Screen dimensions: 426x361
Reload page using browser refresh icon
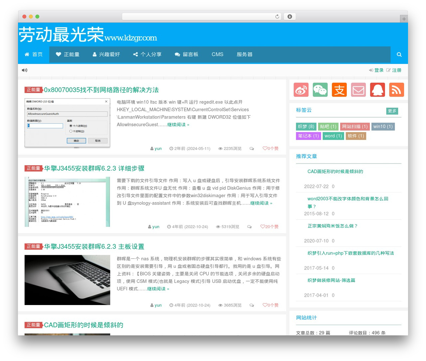tap(277, 17)
